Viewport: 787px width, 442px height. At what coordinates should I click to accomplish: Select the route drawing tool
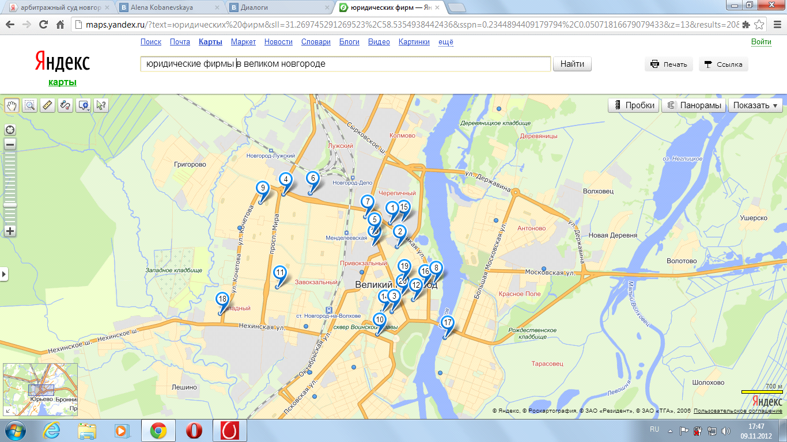[66, 105]
